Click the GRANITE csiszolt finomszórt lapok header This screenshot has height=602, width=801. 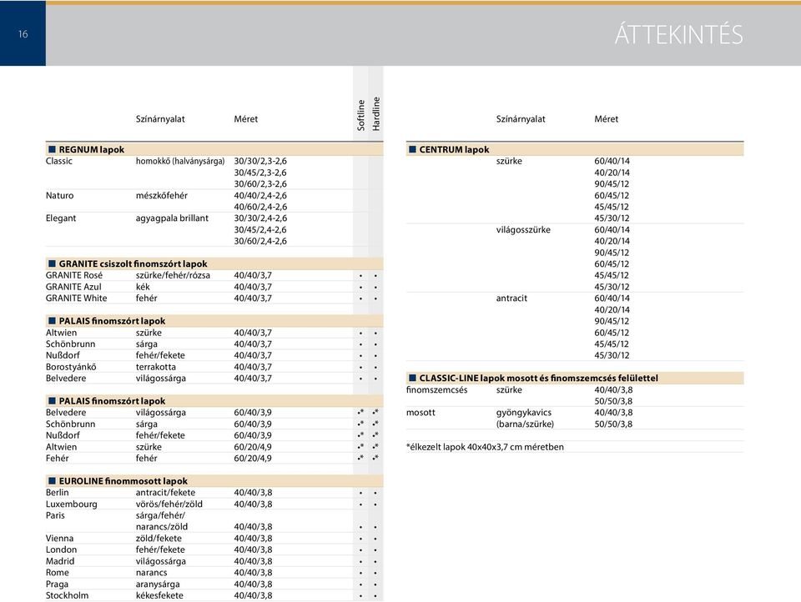pyautogui.click(x=133, y=264)
